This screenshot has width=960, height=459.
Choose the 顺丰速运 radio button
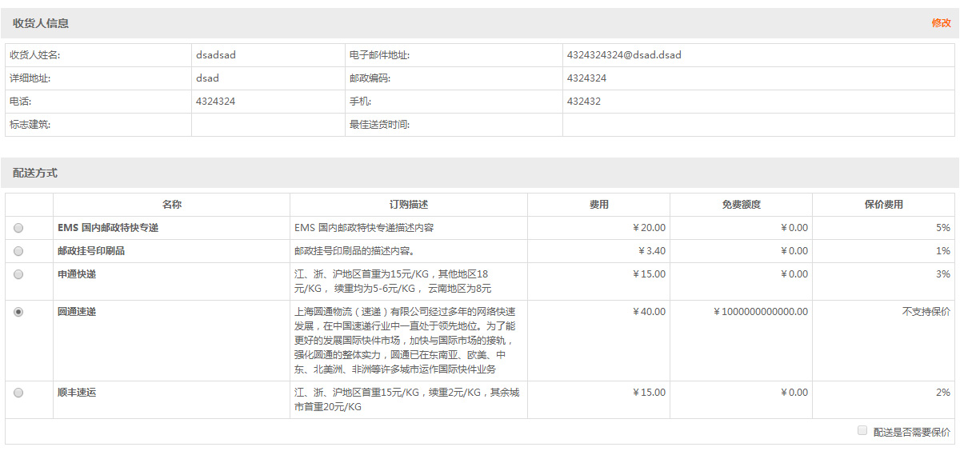(18, 393)
